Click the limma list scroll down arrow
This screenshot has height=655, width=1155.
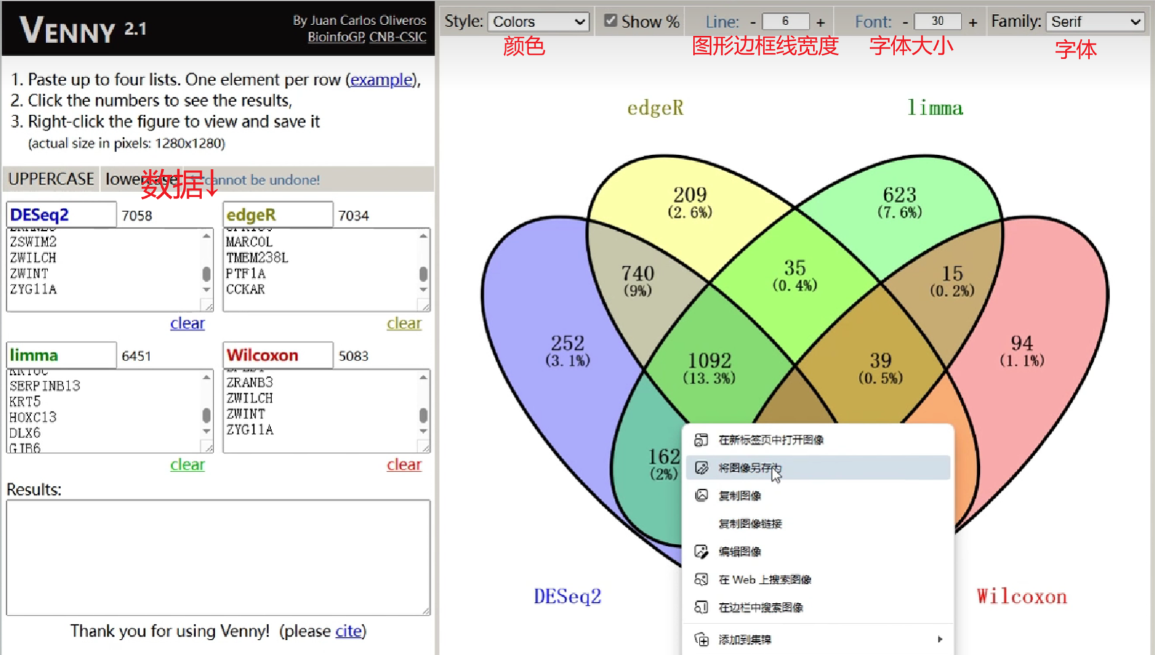click(207, 431)
